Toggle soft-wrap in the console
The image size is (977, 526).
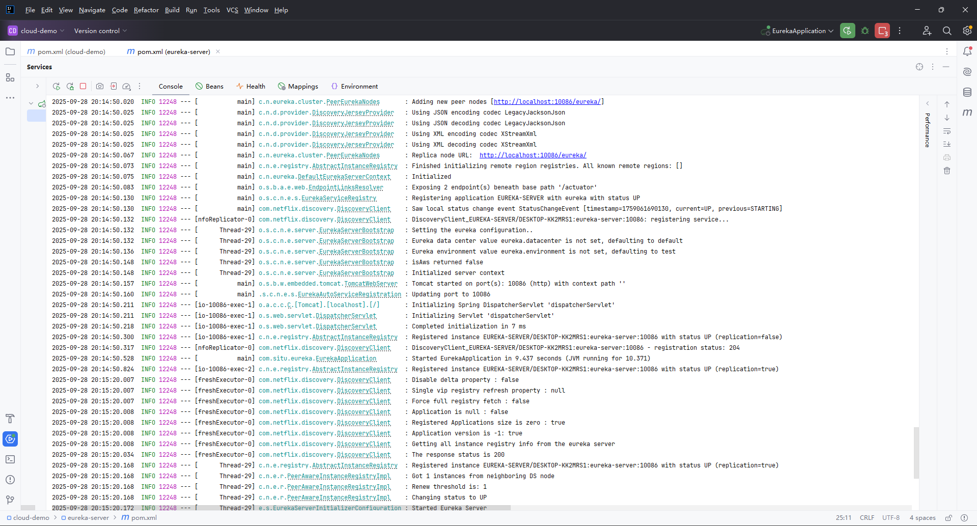coord(947,131)
